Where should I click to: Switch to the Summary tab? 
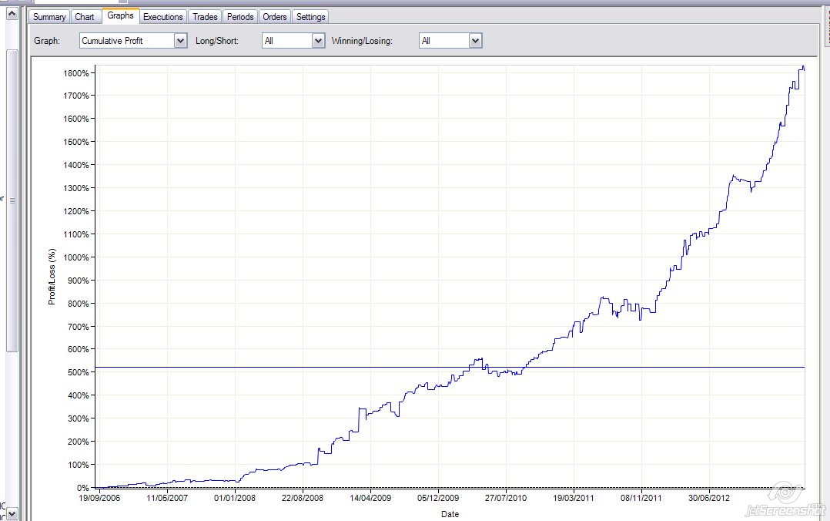(x=50, y=16)
